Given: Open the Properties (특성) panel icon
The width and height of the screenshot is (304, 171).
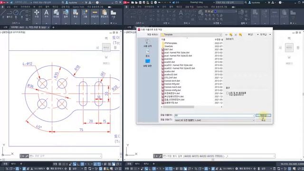Looking at the screenshot, I should [x=76, y=13].
